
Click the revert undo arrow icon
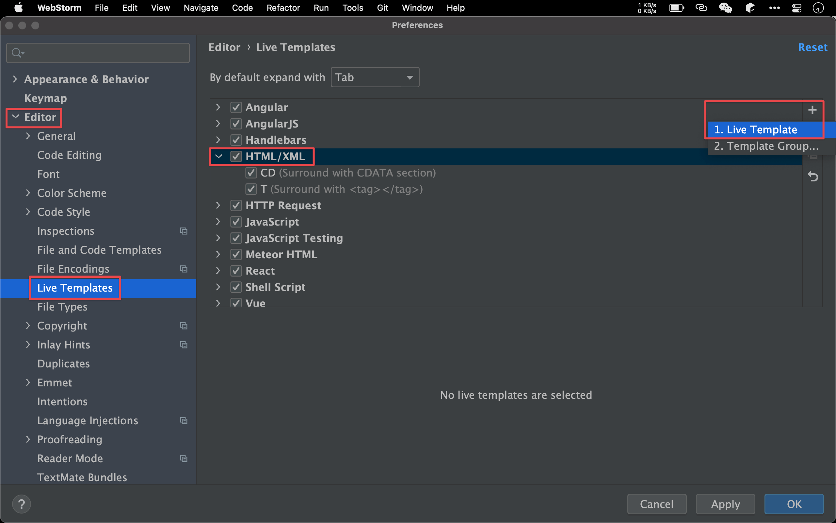(813, 177)
